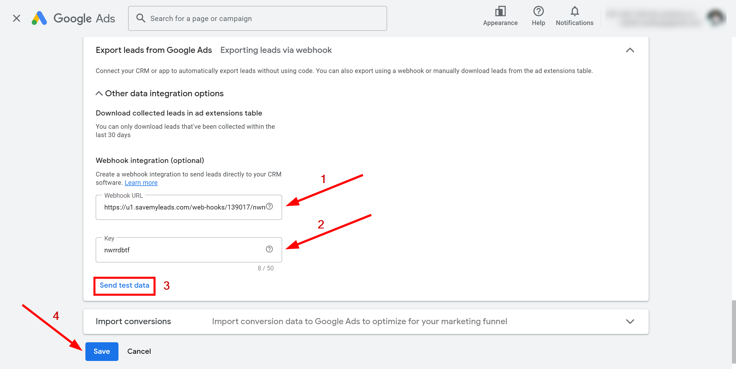This screenshot has height=369, width=736.
Task: Open Notifications bell
Action: pos(574,16)
